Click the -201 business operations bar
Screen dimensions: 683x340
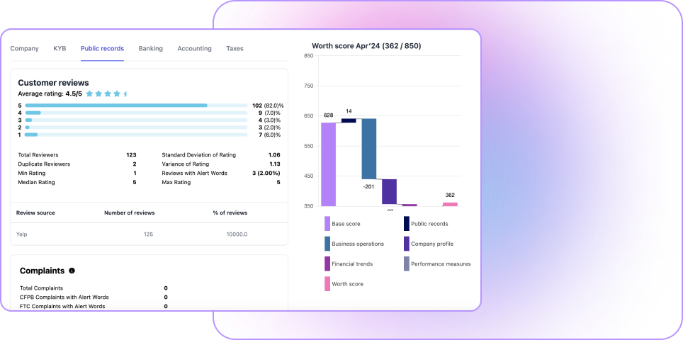click(x=369, y=149)
